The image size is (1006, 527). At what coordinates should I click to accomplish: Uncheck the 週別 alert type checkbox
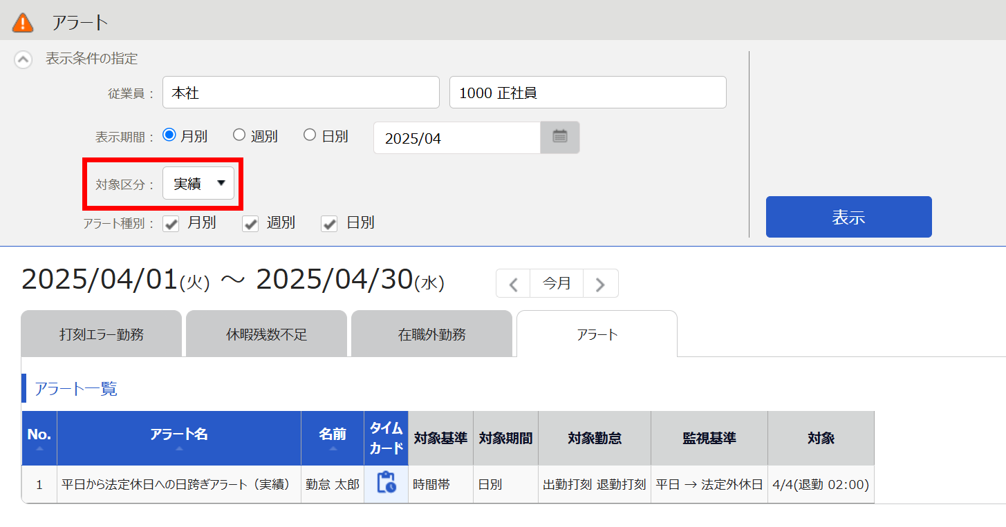(x=250, y=224)
